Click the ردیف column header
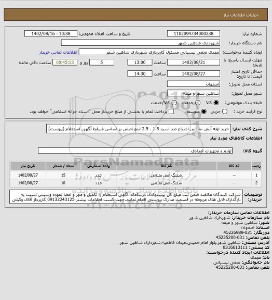 tap(256, 166)
